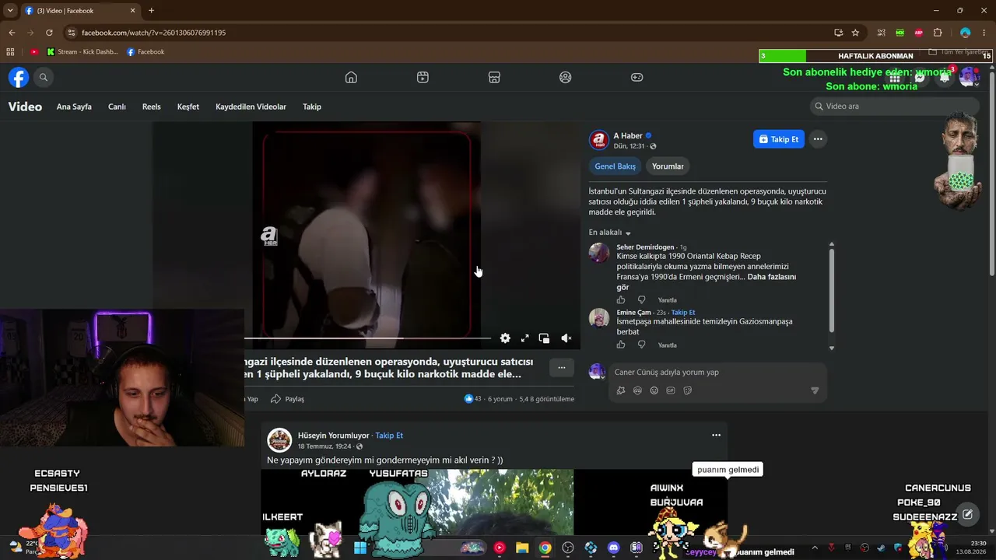Open Chrome extensions puzzle icon
This screenshot has width=996, height=560.
point(938,33)
